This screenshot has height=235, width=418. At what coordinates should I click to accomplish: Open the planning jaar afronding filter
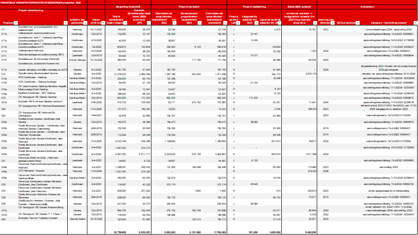pyautogui.click(x=332, y=22)
